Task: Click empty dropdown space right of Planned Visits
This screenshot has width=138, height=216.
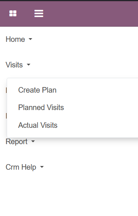Action: click(101, 107)
